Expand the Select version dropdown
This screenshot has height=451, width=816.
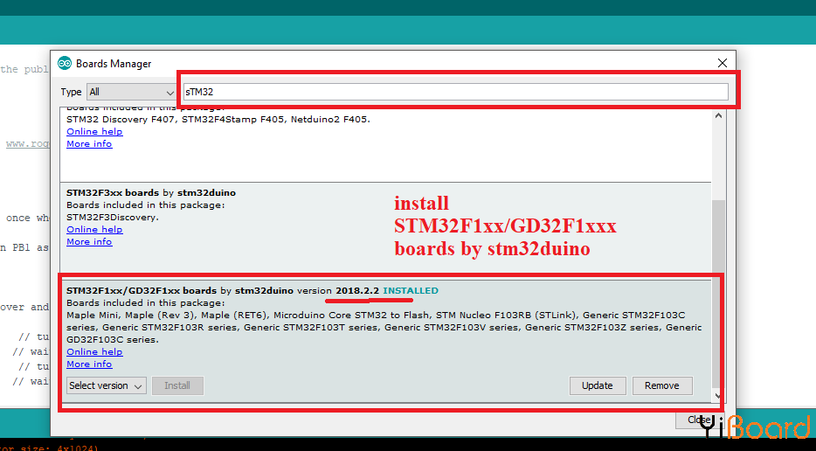(x=107, y=386)
